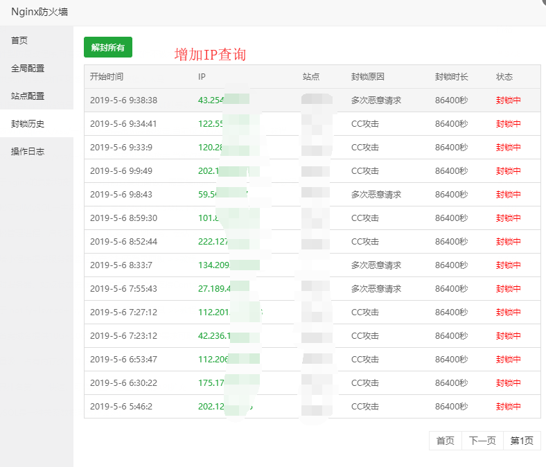Image resolution: width=546 pixels, height=467 pixels.
Task: Click the 开始时间 column header
Action: pyautogui.click(x=107, y=77)
